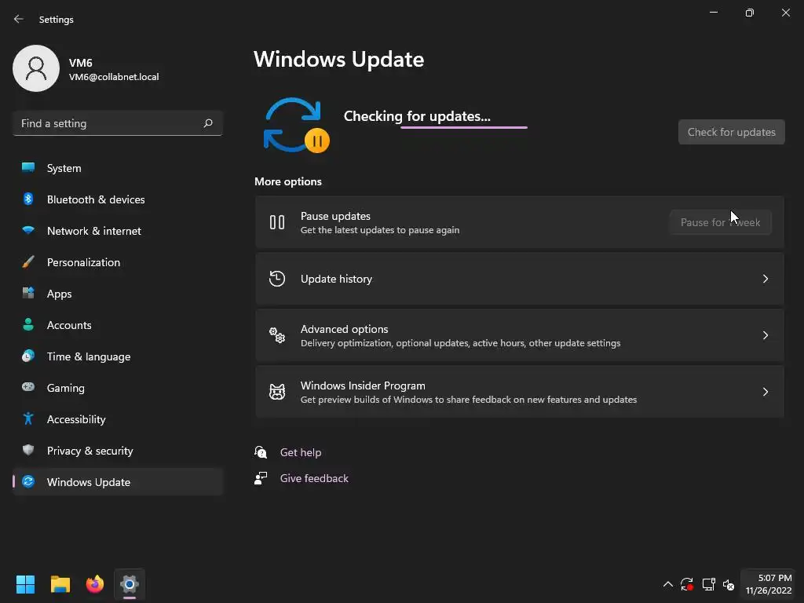Click the Personalization paintbrush icon
Image resolution: width=804 pixels, height=603 pixels.
(x=28, y=262)
